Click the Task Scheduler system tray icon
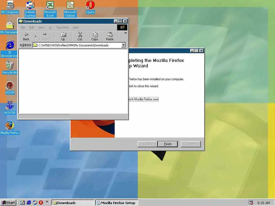The width and height of the screenshot is (275, 206). tap(251, 203)
